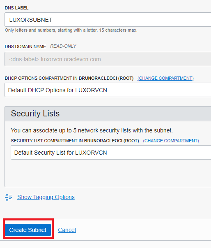
Task: Click the SECURITY LIST COMPARTMENT caption
Action: (75, 141)
